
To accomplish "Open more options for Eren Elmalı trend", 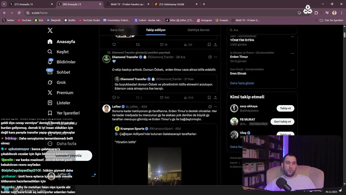I will (x=292, y=70).
